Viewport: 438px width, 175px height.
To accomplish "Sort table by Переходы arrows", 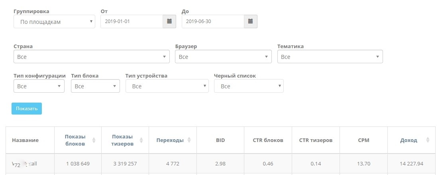I will click(189, 140).
